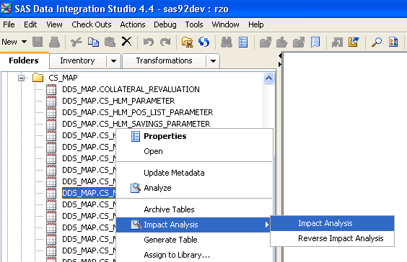Click the magnifying glass toolbar icon
This screenshot has height=262, width=407.
click(x=377, y=42)
